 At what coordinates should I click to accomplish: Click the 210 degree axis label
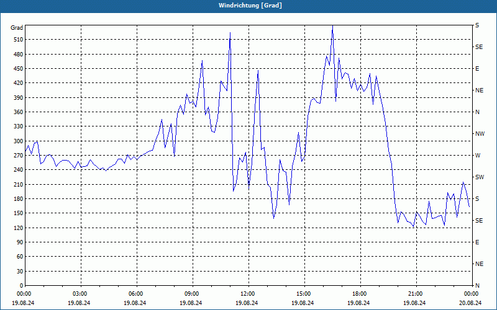tap(19, 184)
